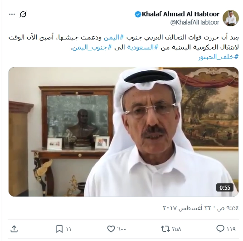Click the share upload icon
This screenshot has height=241, width=243.
pyautogui.click(x=14, y=229)
